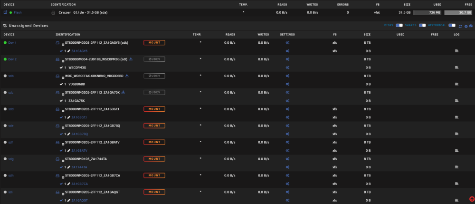
Task: Click the UDEV button on Dev 2 row
Action: point(154,59)
